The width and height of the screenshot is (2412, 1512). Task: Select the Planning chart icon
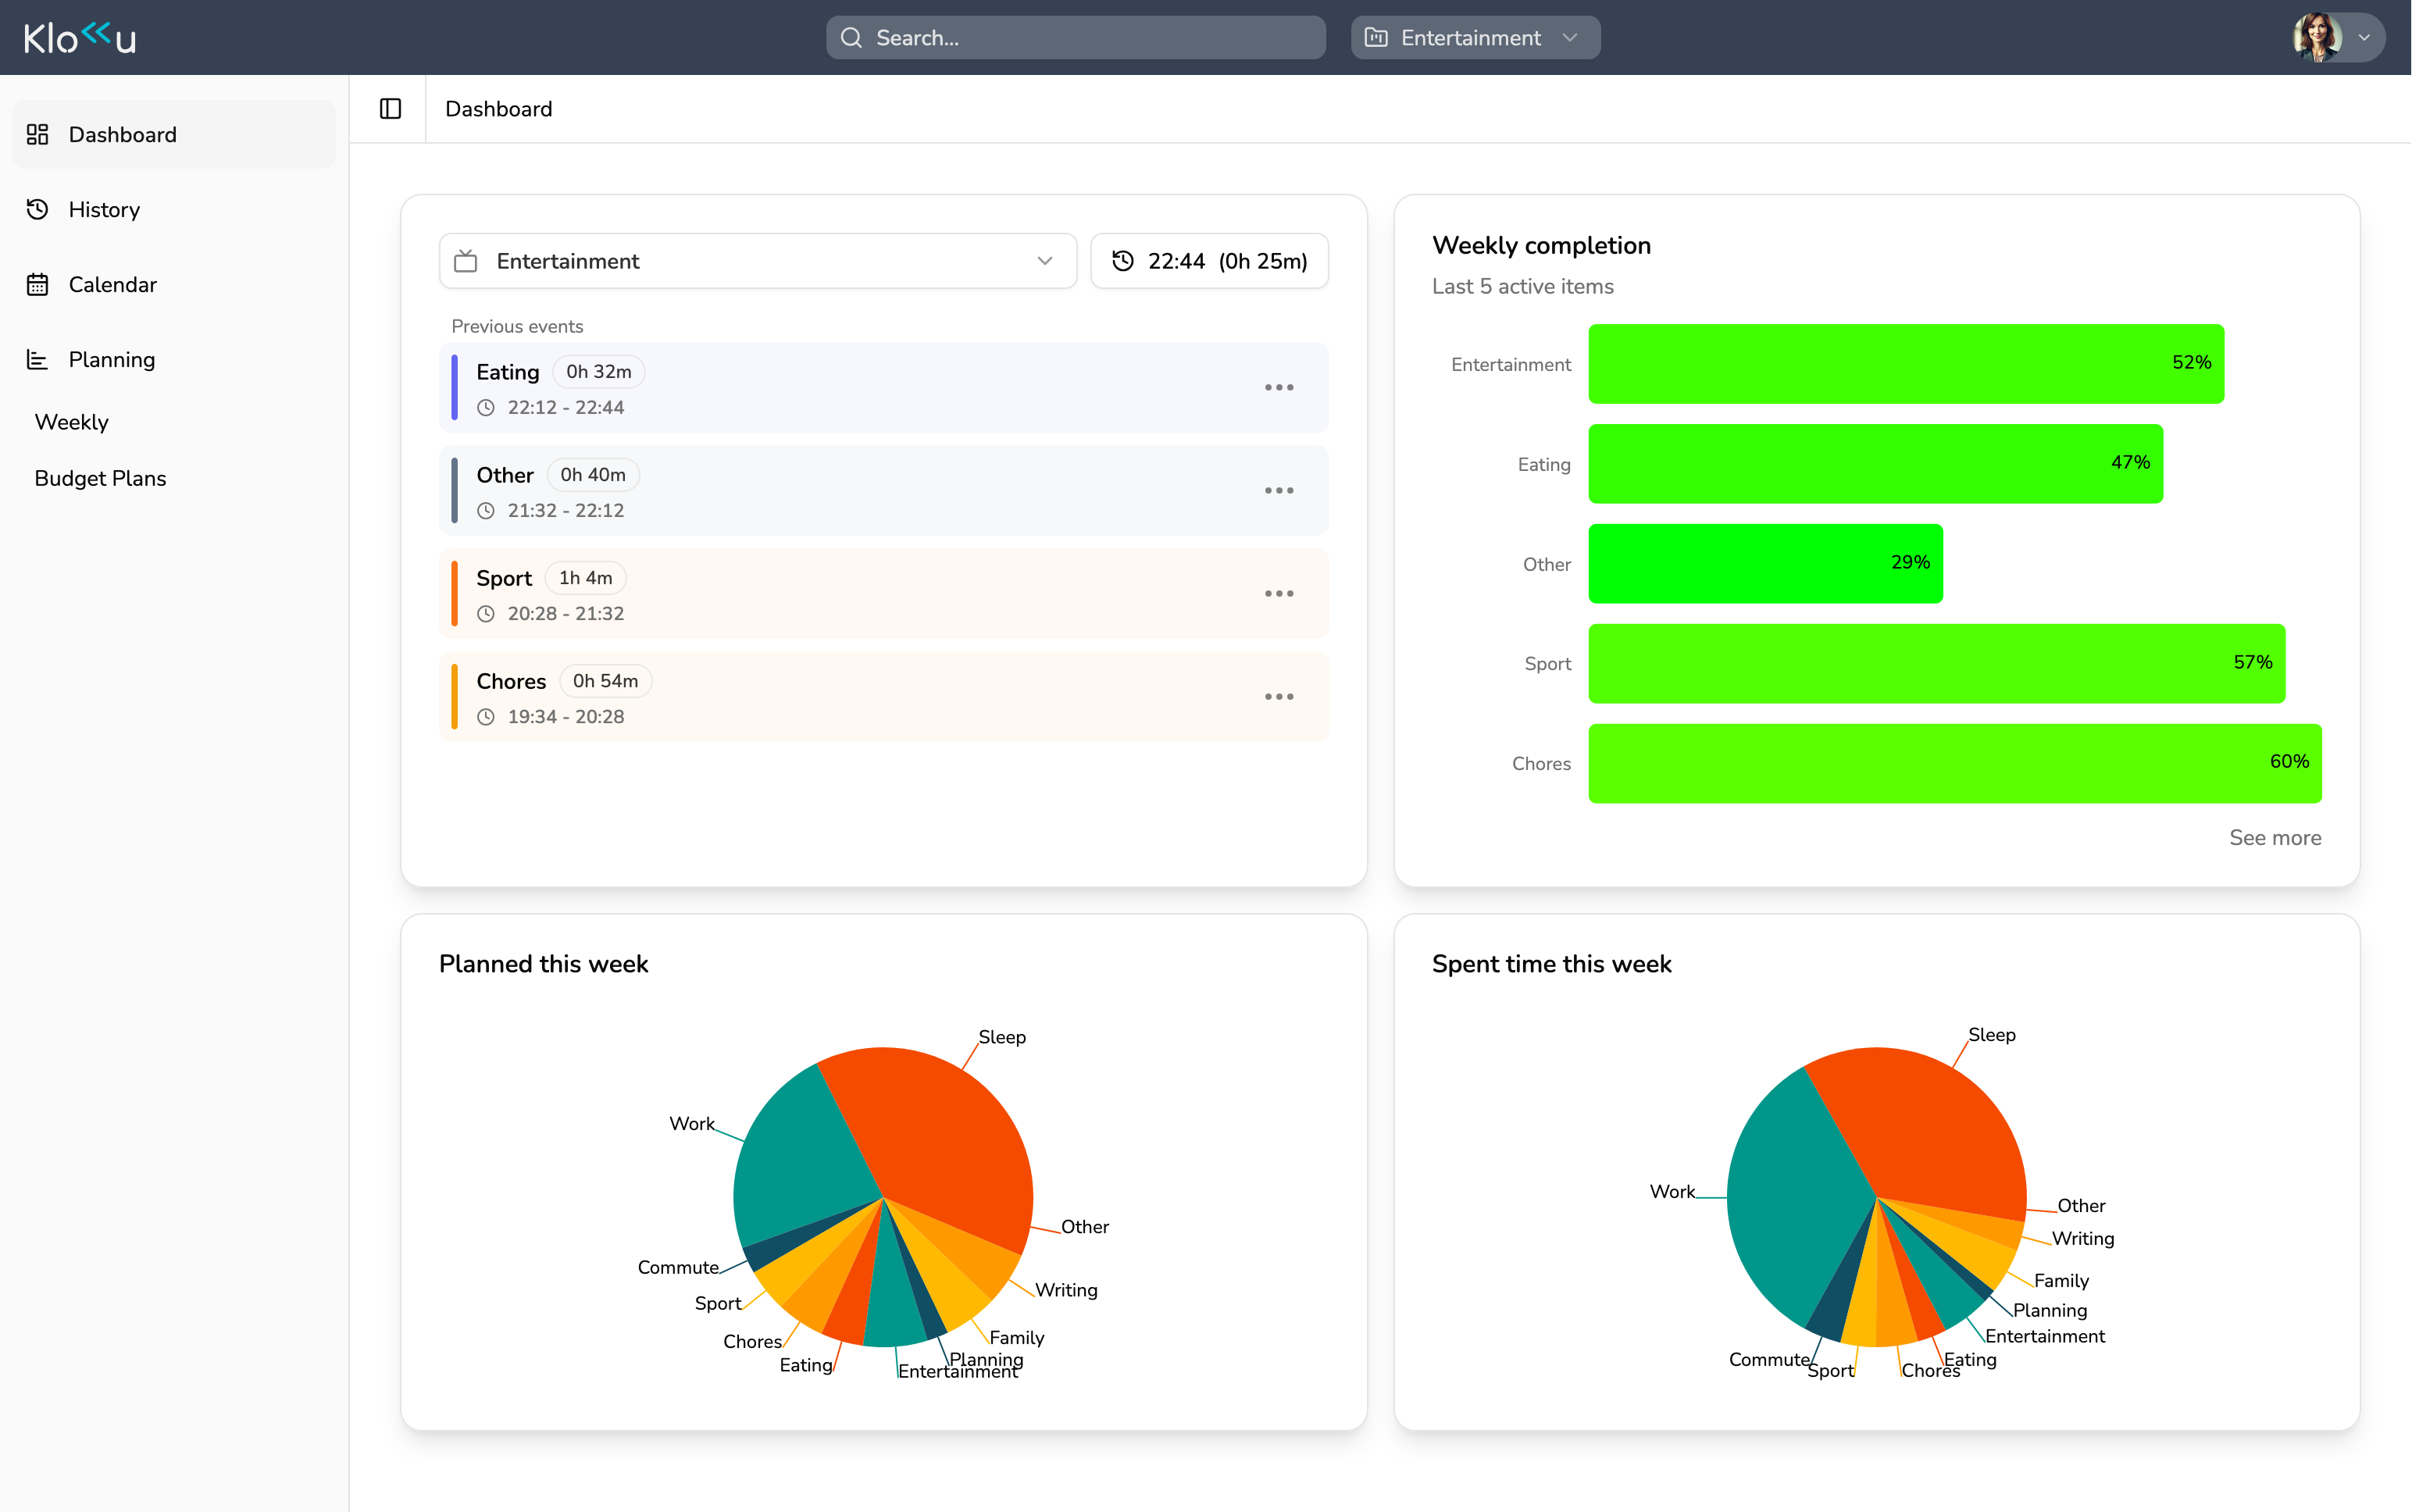(x=38, y=359)
